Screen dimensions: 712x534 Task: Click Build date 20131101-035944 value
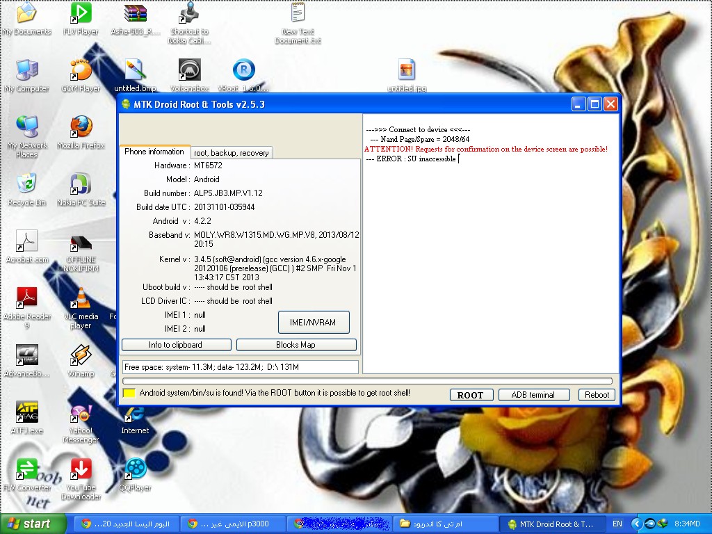click(x=224, y=207)
